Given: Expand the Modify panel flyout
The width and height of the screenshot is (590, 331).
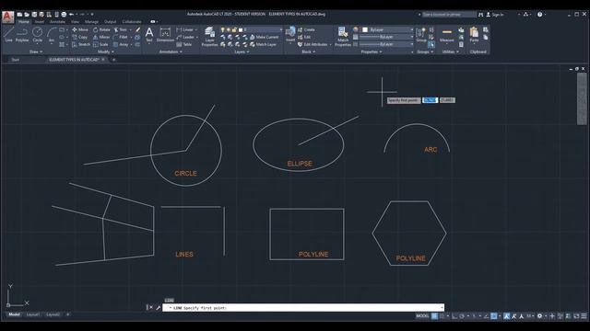Looking at the screenshot, I should (106, 51).
